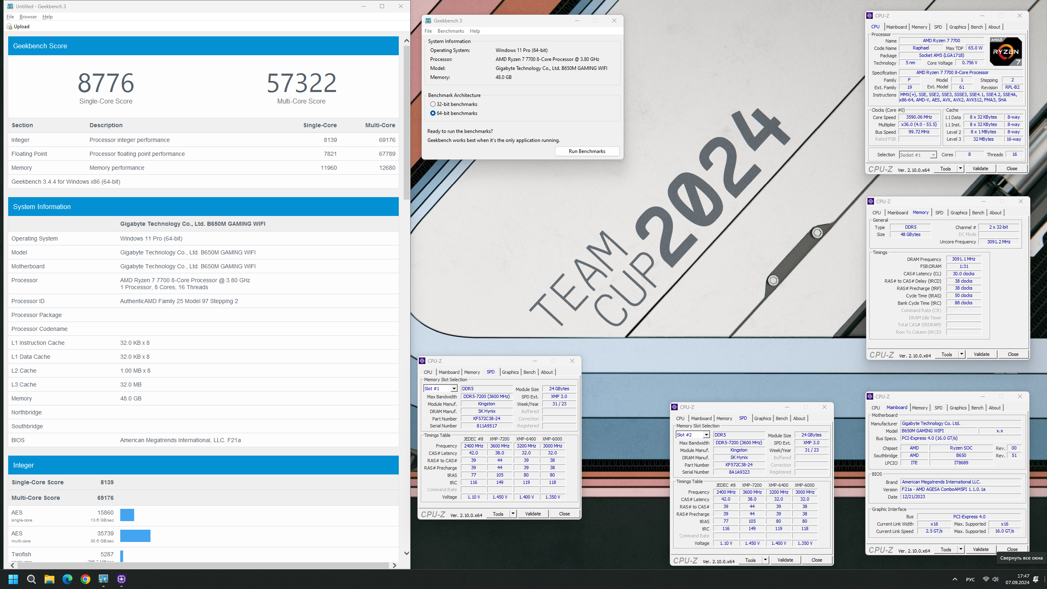The height and width of the screenshot is (589, 1047).
Task: Click Close button in CPU-Z Memory window
Action: click(1013, 354)
